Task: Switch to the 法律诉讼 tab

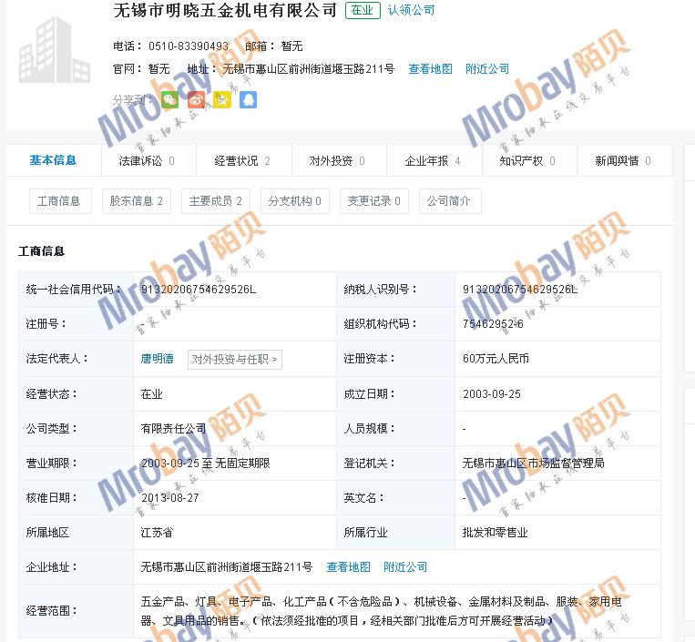Action: (147, 161)
